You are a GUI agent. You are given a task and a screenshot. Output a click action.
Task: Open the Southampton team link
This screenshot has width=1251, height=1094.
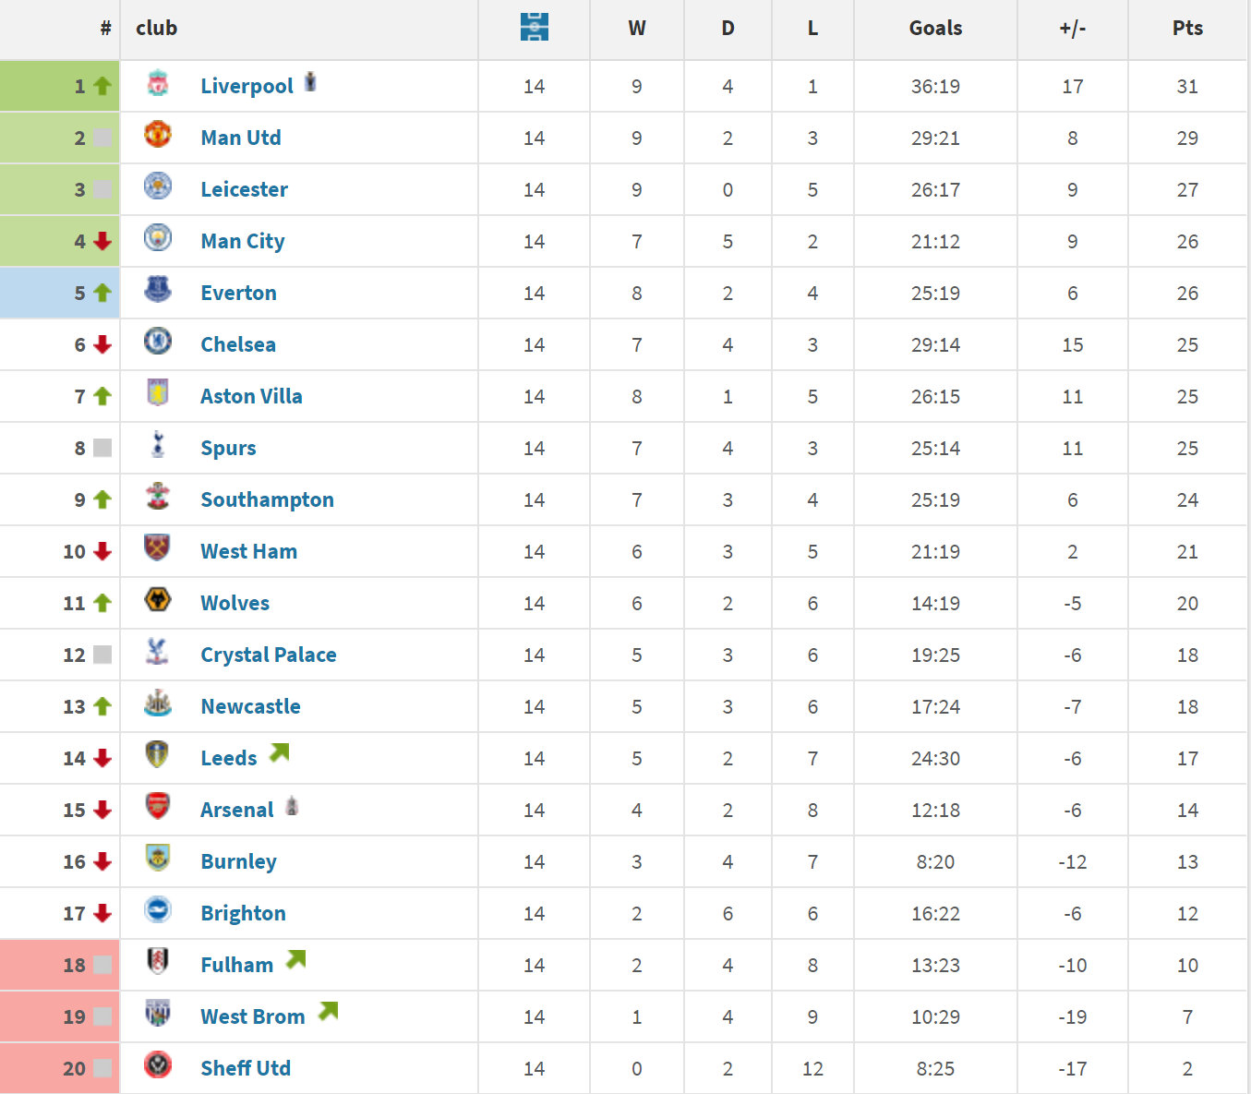pos(267,499)
